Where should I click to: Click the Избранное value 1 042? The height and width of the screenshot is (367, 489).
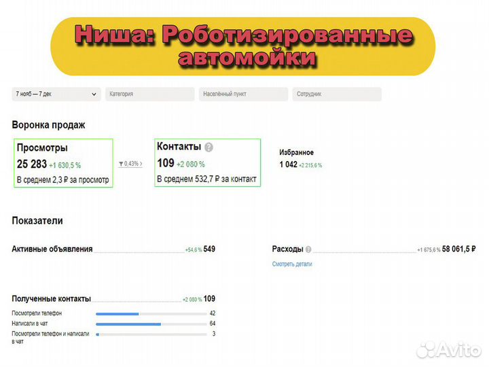(288, 164)
